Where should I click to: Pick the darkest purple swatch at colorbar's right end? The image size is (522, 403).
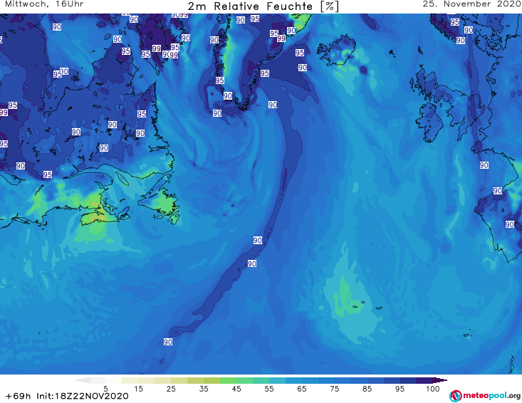(440, 380)
